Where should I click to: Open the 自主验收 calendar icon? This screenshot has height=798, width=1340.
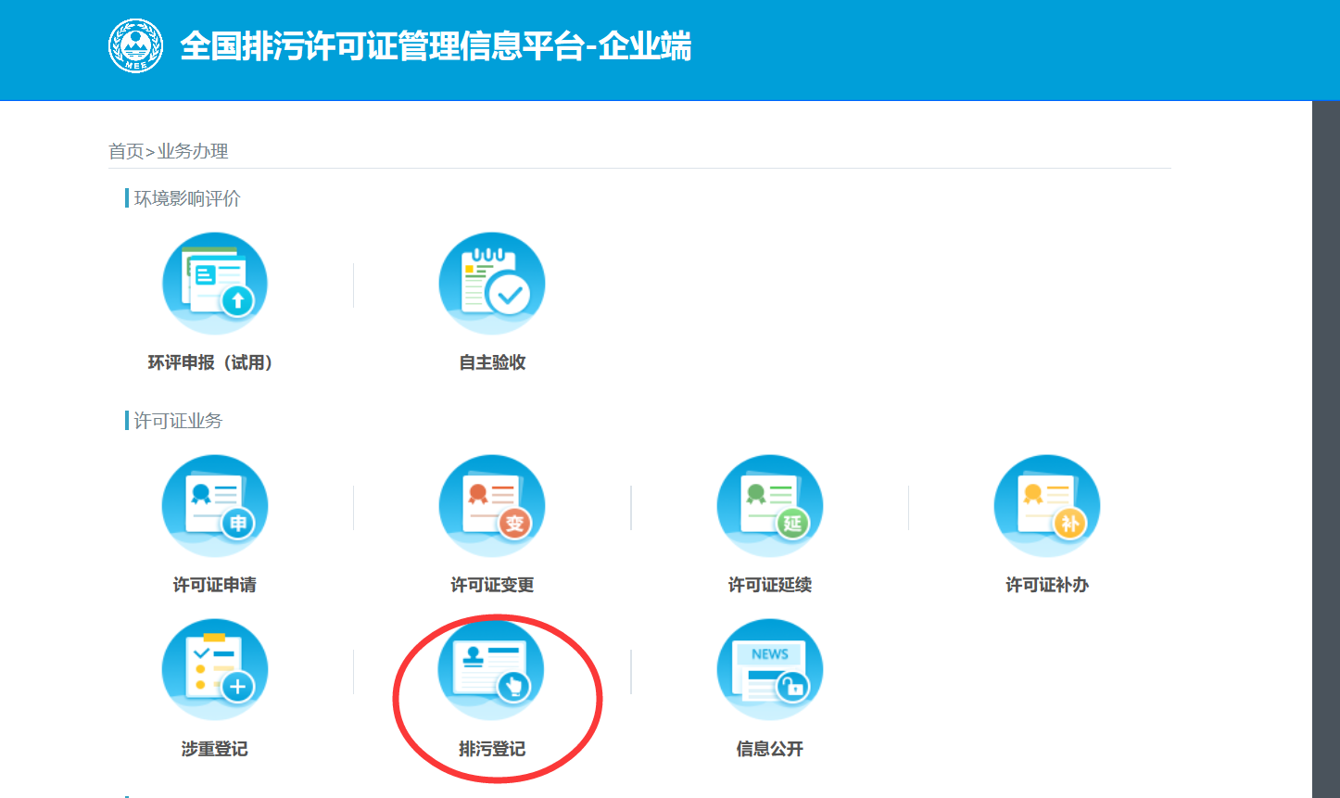click(492, 284)
